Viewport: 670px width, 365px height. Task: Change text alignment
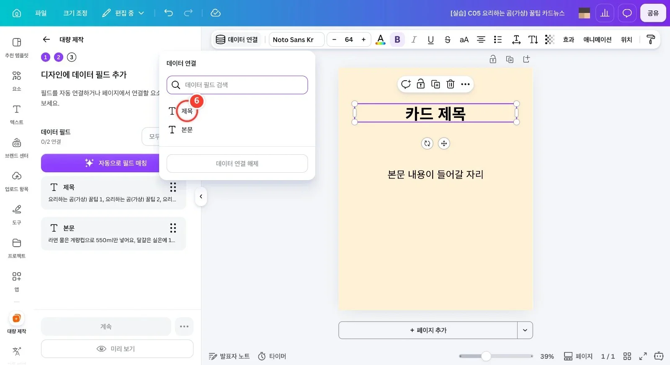click(481, 40)
